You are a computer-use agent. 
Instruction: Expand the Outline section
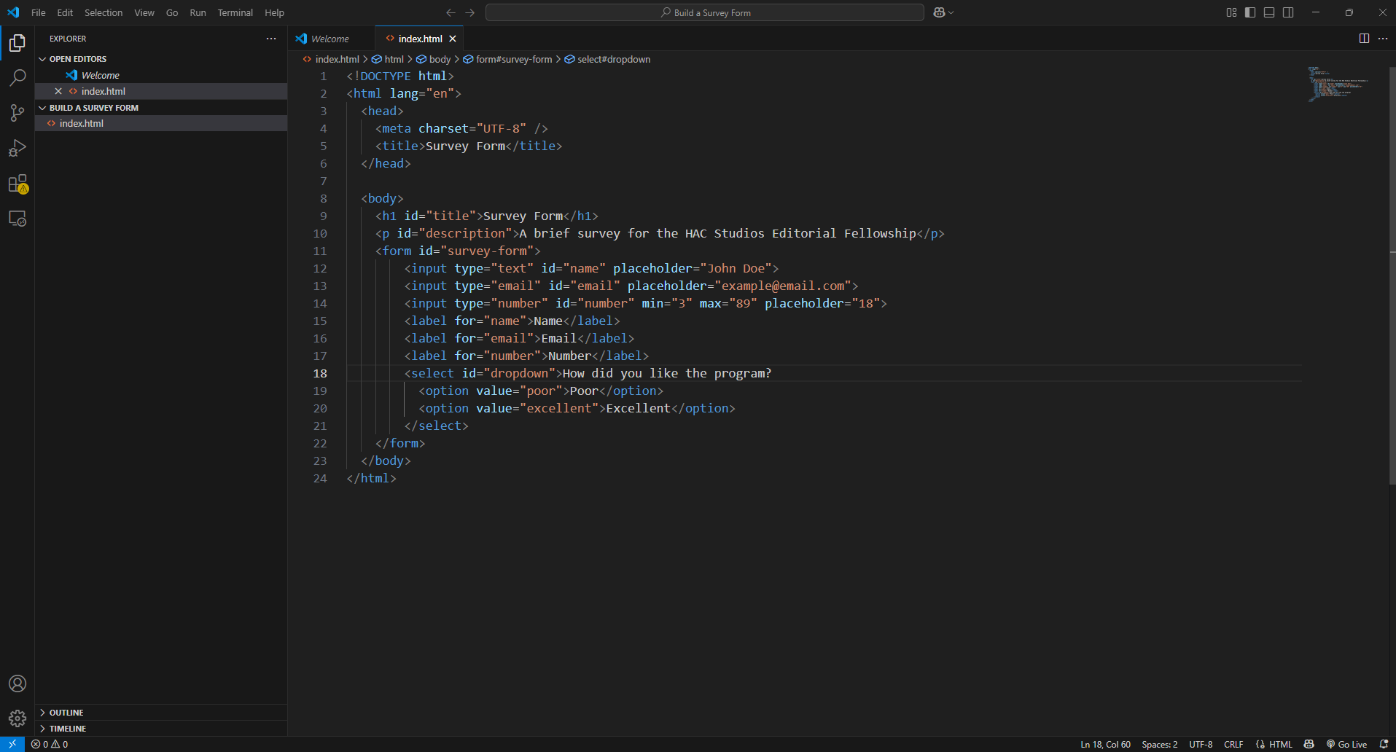click(x=66, y=713)
